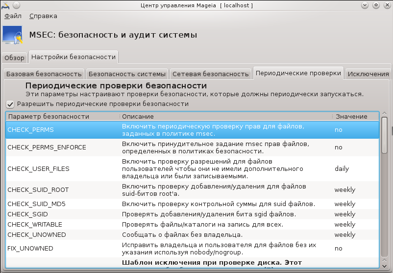Close the Mageia control center window
Screen dimensions: 393x273
(387, 5)
